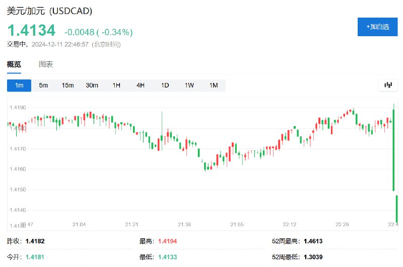Click the 22:12 time axis label
403x267 pixels.
coord(289,224)
